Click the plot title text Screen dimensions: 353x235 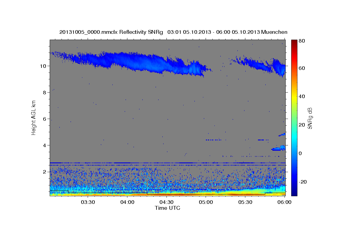point(173,32)
